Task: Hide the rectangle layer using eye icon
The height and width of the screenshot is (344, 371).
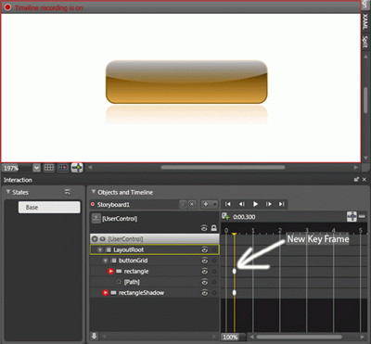Action: (x=204, y=272)
